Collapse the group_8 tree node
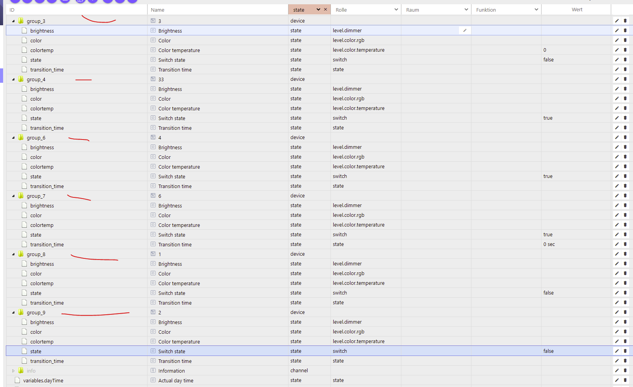This screenshot has height=387, width=633. [13, 254]
